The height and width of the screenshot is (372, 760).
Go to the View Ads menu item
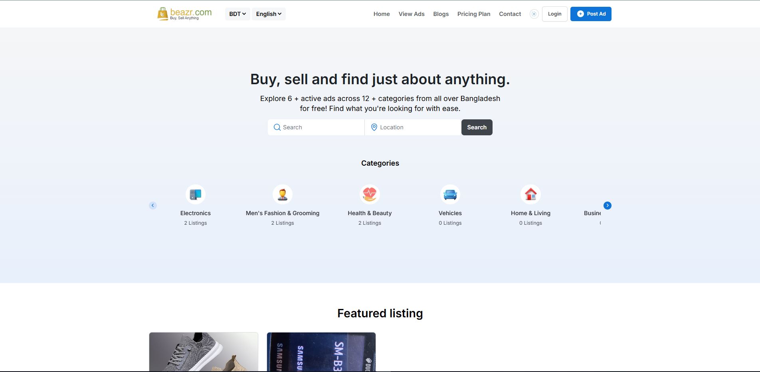pos(412,14)
